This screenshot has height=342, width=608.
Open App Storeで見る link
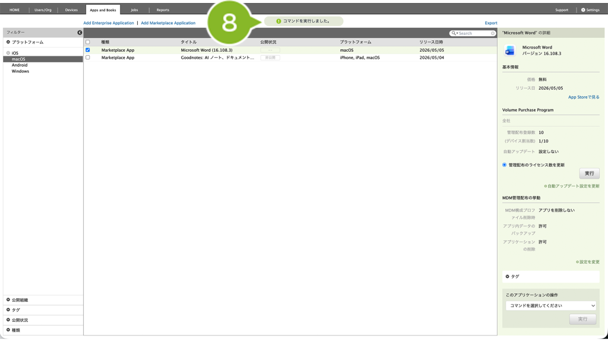584,97
